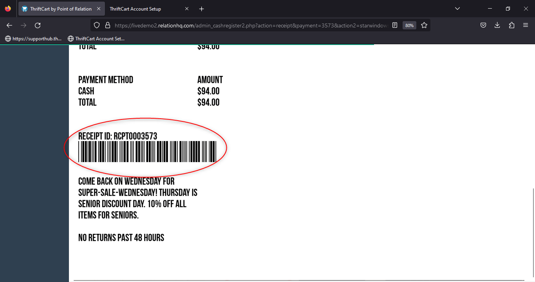
Task: Open the Firefox application menu
Action: click(x=525, y=25)
